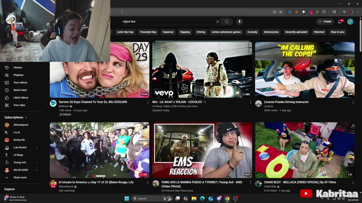Open options menu for IShowSpeed stream
362x203 pixels.
click(x=148, y=182)
